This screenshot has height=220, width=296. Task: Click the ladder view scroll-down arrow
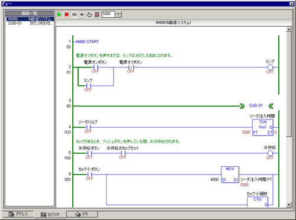pos(289,205)
